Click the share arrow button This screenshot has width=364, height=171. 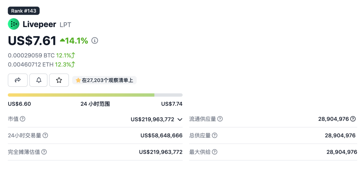[18, 80]
